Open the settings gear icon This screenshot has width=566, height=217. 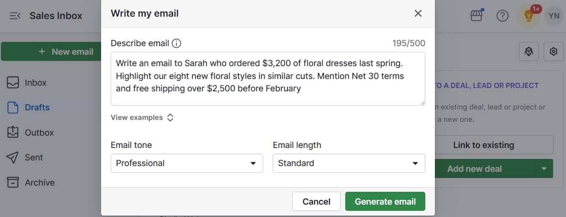(554, 51)
